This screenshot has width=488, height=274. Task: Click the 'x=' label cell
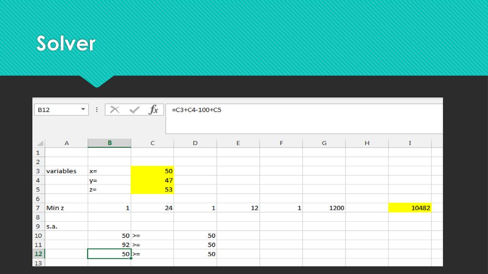pos(109,171)
